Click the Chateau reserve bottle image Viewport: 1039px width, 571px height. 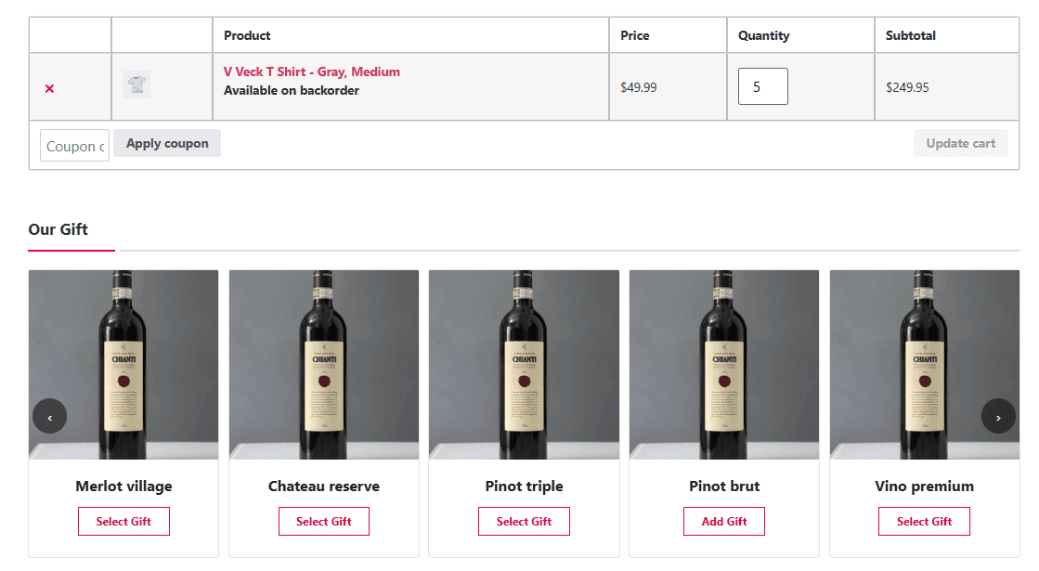tap(324, 364)
